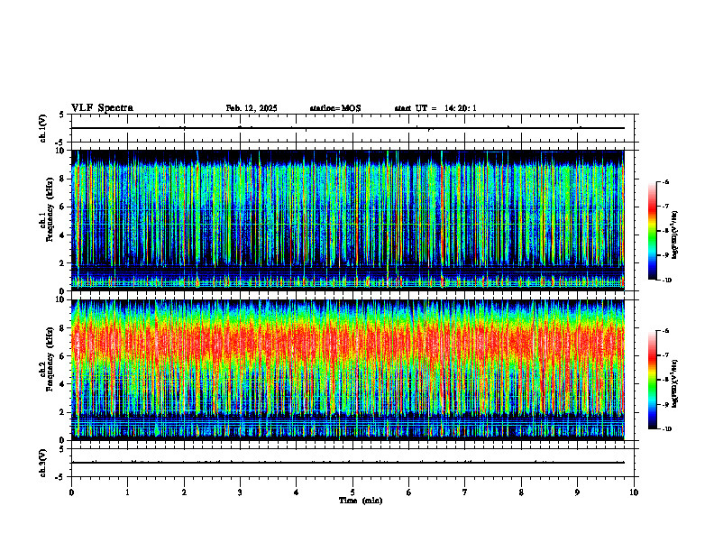This screenshot has height=552, width=714.
Task: Click the ch.3 voltage waveform trace
Action: pos(347,463)
